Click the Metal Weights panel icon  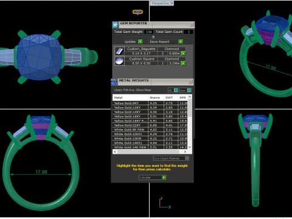114,82
